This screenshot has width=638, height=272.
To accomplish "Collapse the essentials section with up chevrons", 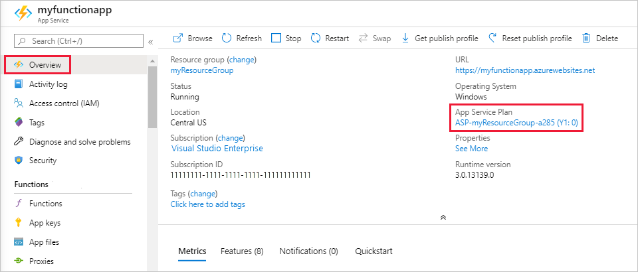I will [x=443, y=217].
